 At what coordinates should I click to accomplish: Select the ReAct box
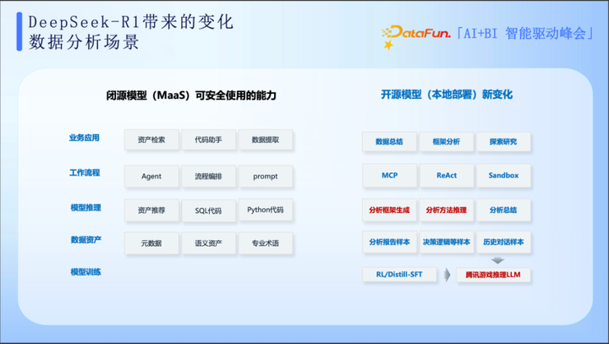pos(447,176)
